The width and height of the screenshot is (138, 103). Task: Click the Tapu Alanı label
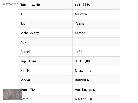[28, 61]
